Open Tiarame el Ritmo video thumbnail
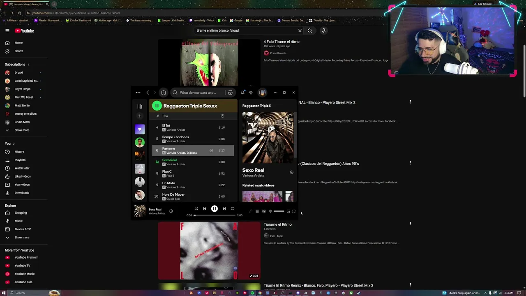Image resolution: width=526 pixels, height=296 pixels. click(209, 251)
